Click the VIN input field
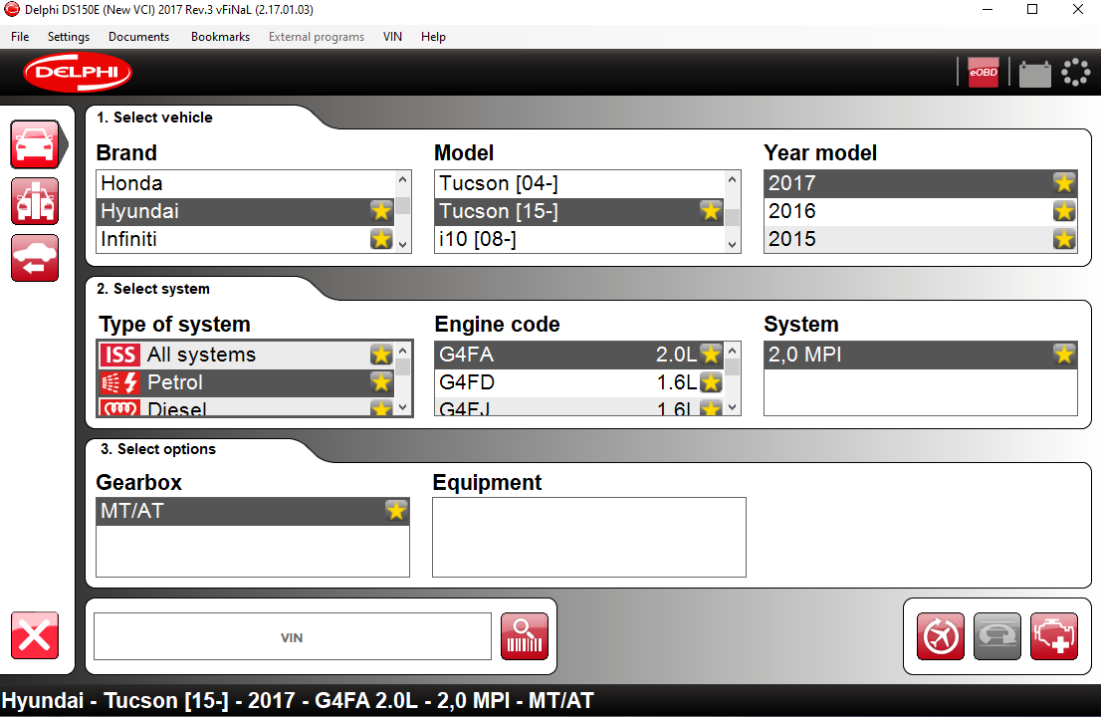 click(293, 637)
